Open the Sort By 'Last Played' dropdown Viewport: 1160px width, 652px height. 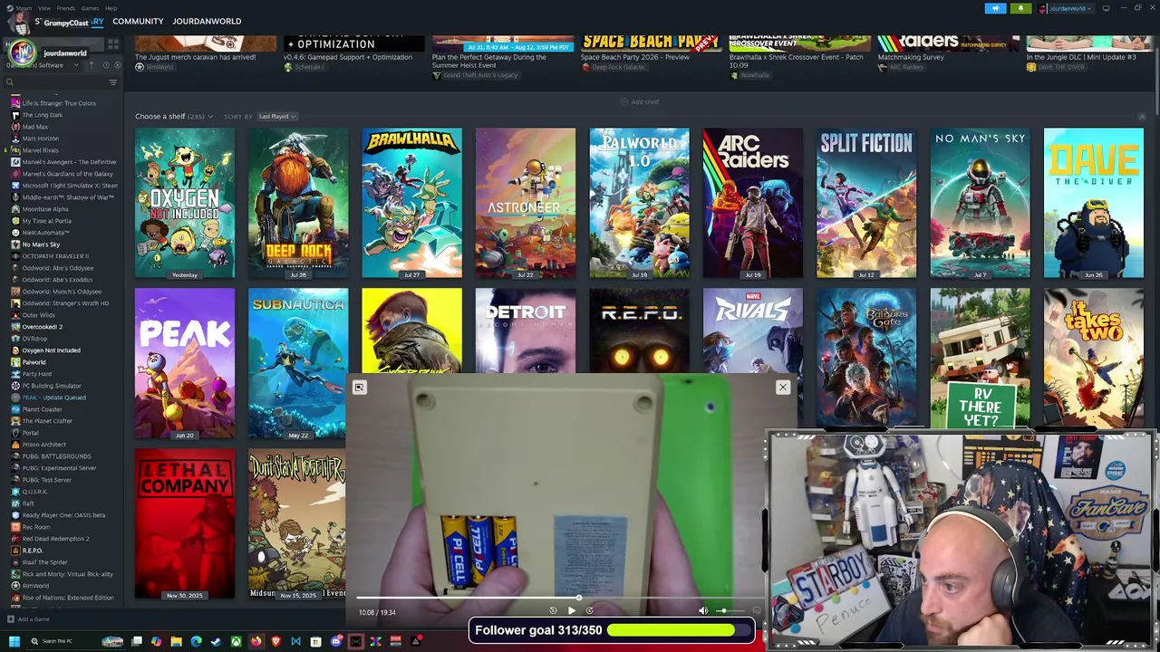coord(276,117)
